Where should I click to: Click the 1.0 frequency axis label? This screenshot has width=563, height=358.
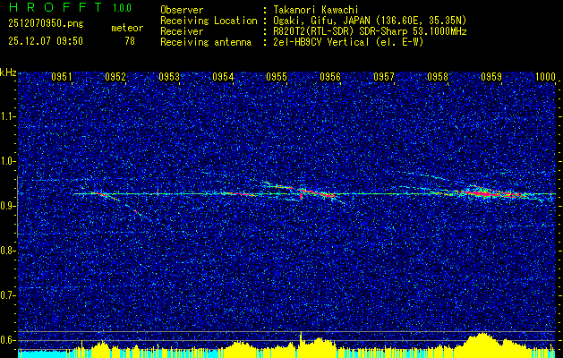point(7,161)
